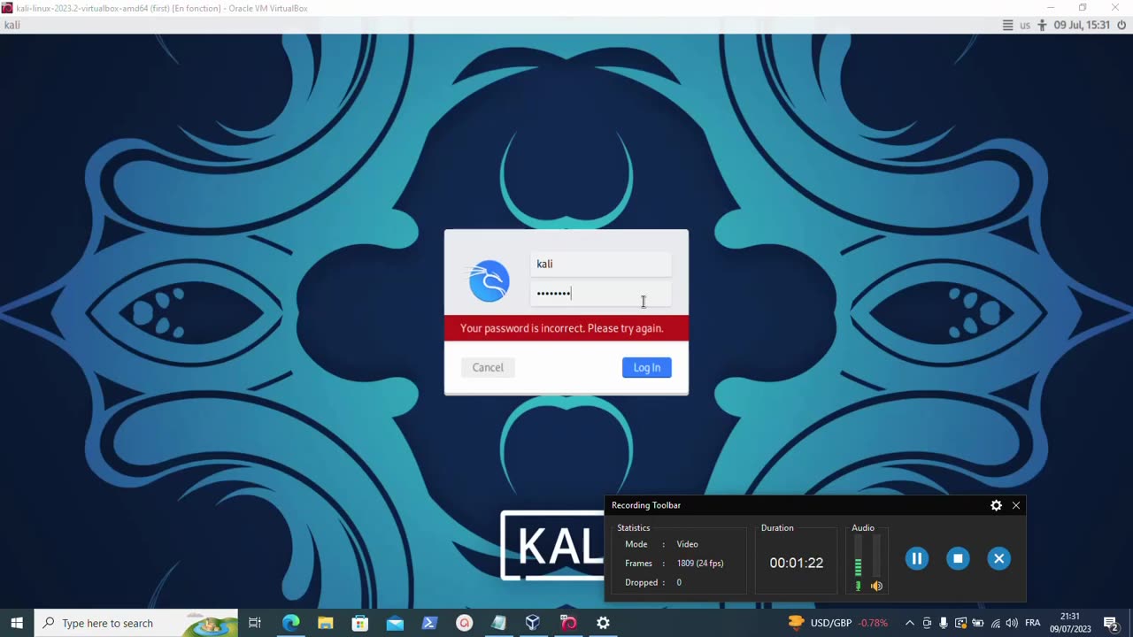Click the kali hostname label in top panel
The image size is (1133, 637).
coord(12,25)
